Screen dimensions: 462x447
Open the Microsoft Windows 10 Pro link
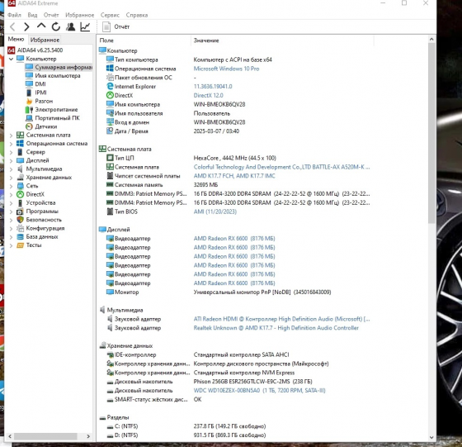tap(226, 69)
